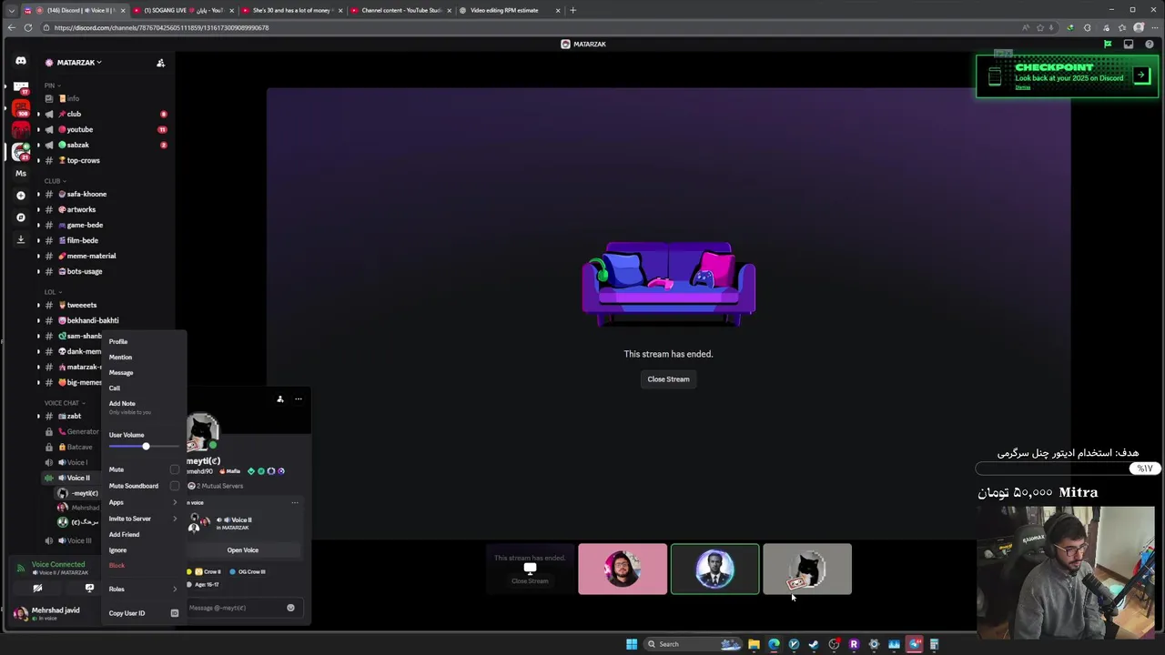Click the browser refresh button
The width and height of the screenshot is (1165, 655).
pos(28,27)
